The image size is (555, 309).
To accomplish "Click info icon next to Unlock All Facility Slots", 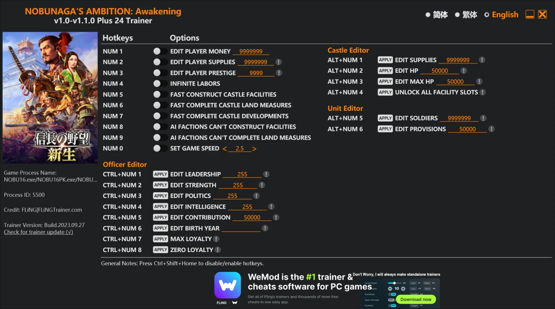I will [482, 92].
